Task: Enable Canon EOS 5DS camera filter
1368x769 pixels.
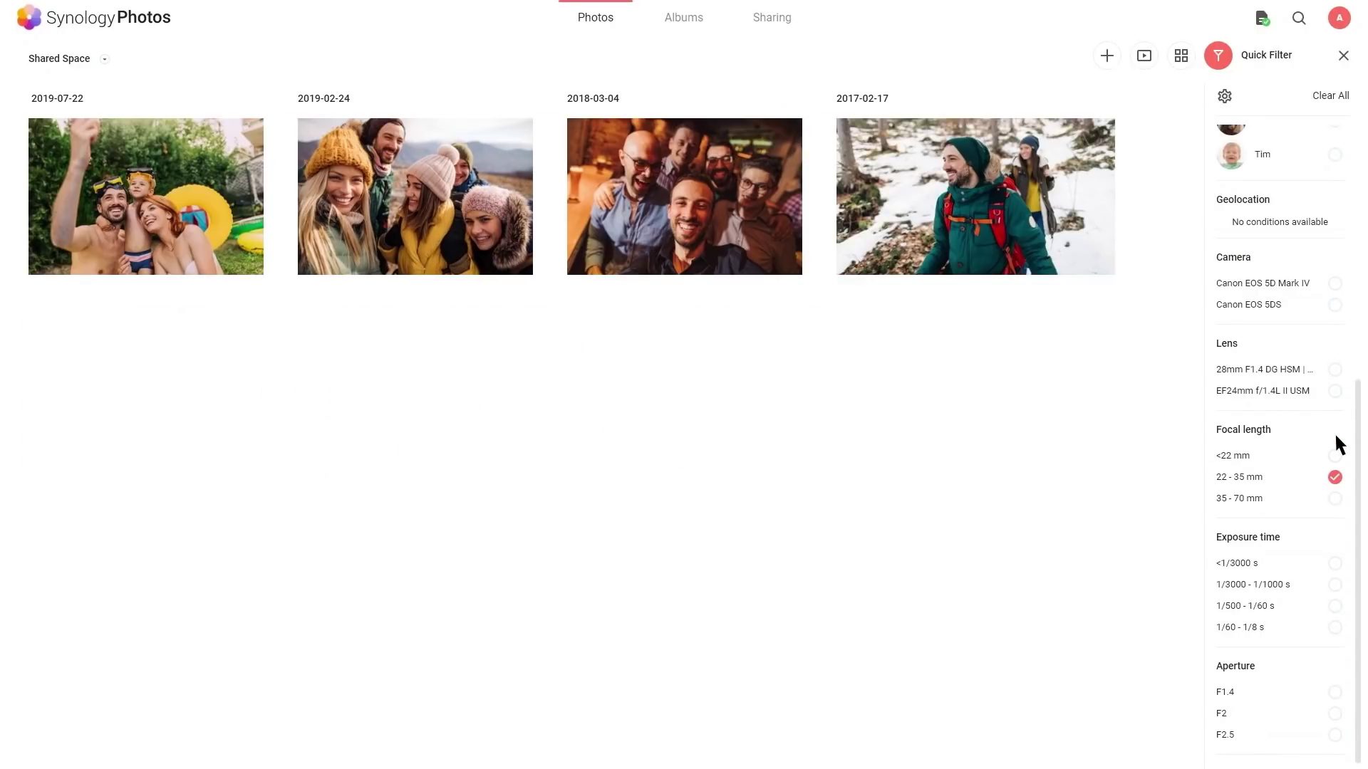Action: [x=1335, y=305]
